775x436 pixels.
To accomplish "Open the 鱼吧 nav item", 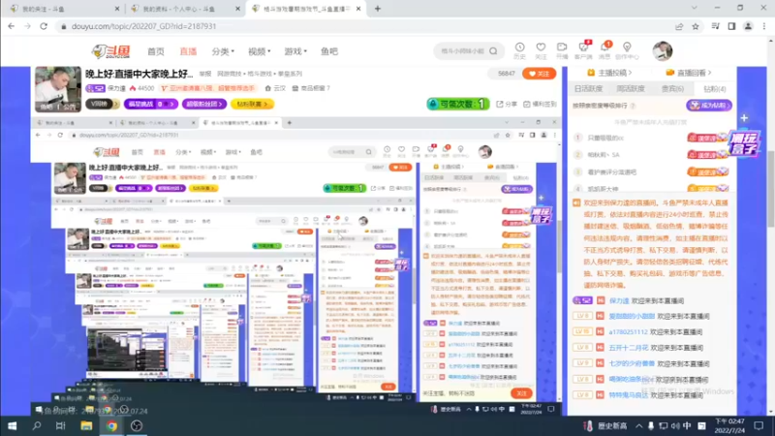I will (329, 51).
